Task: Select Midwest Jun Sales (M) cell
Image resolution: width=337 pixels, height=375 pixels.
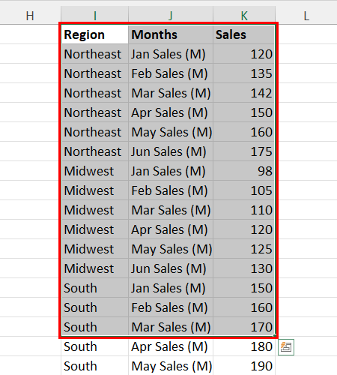Action: pyautogui.click(x=171, y=268)
